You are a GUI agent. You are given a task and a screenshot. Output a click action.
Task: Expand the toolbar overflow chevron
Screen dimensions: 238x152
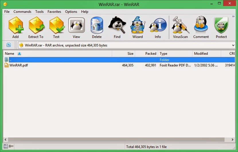pyautogui.click(x=233, y=16)
